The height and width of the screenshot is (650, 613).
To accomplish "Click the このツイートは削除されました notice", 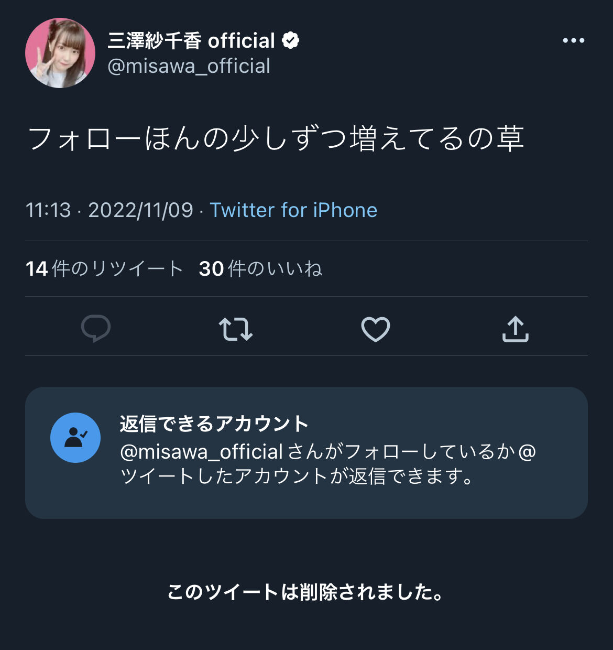I will (306, 592).
